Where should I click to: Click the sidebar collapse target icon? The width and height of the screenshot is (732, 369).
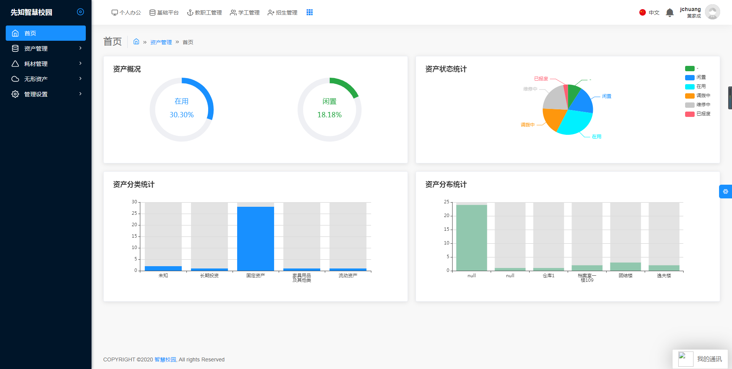click(80, 12)
